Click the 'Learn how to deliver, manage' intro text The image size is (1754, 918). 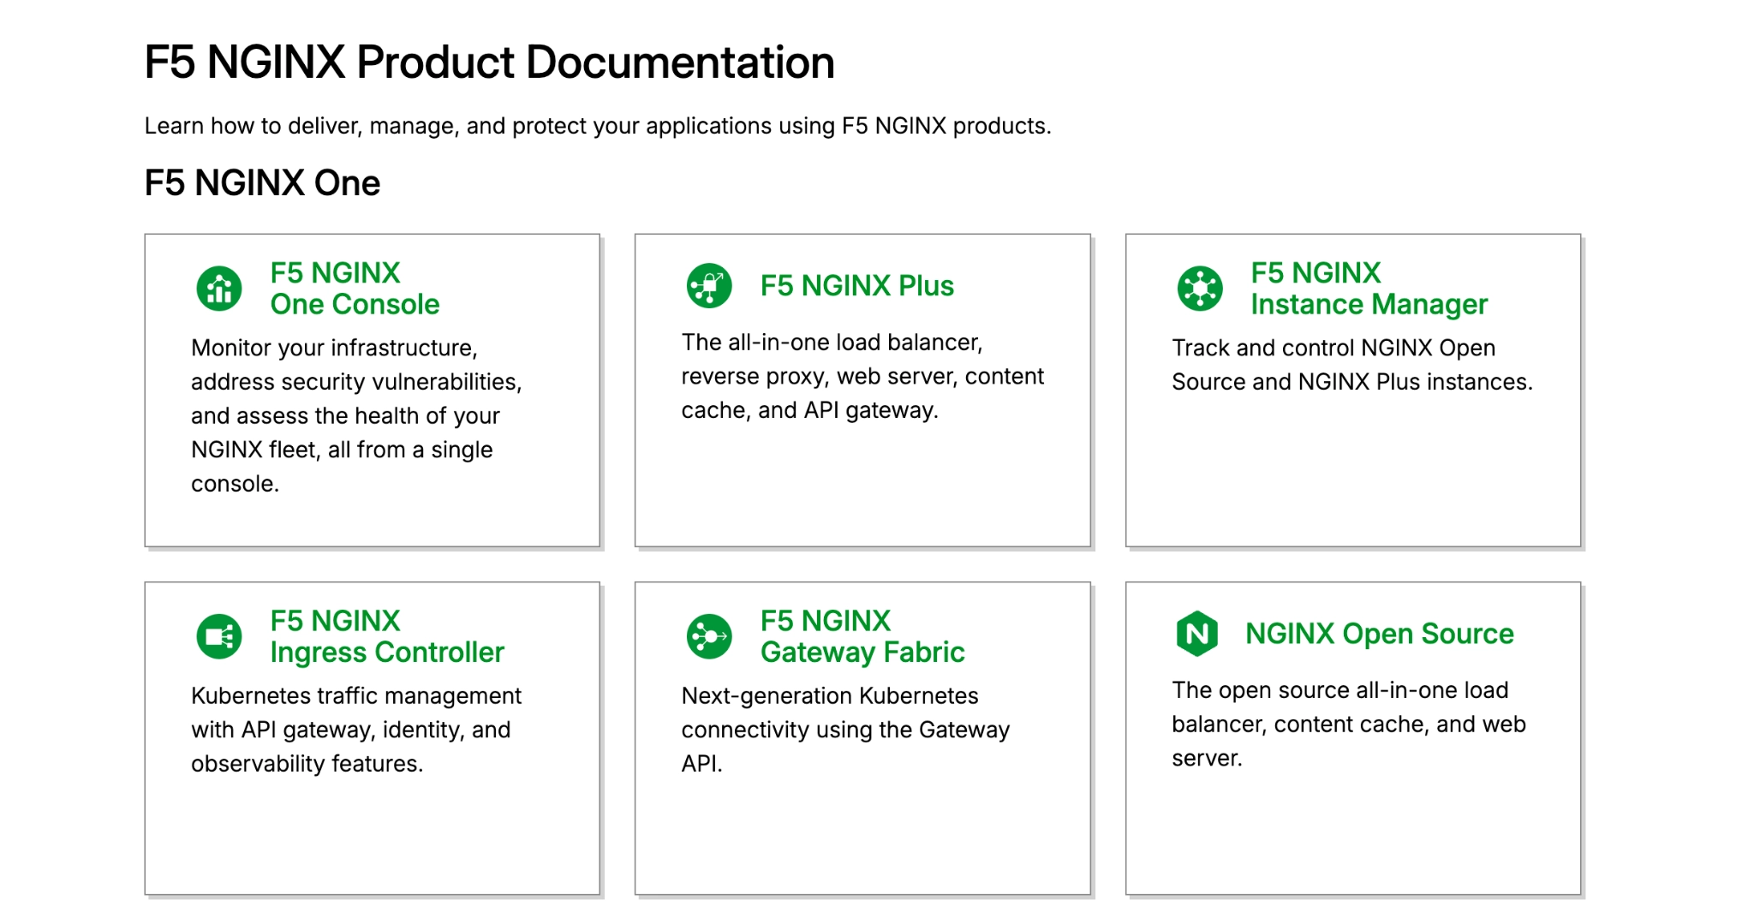598,126
